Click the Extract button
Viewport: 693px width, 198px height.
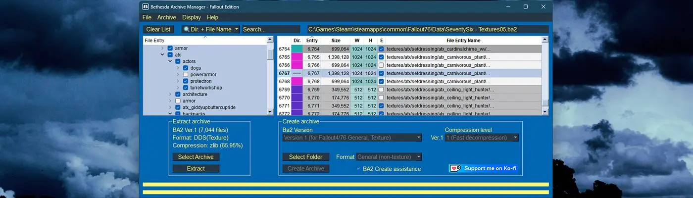[x=196, y=168]
